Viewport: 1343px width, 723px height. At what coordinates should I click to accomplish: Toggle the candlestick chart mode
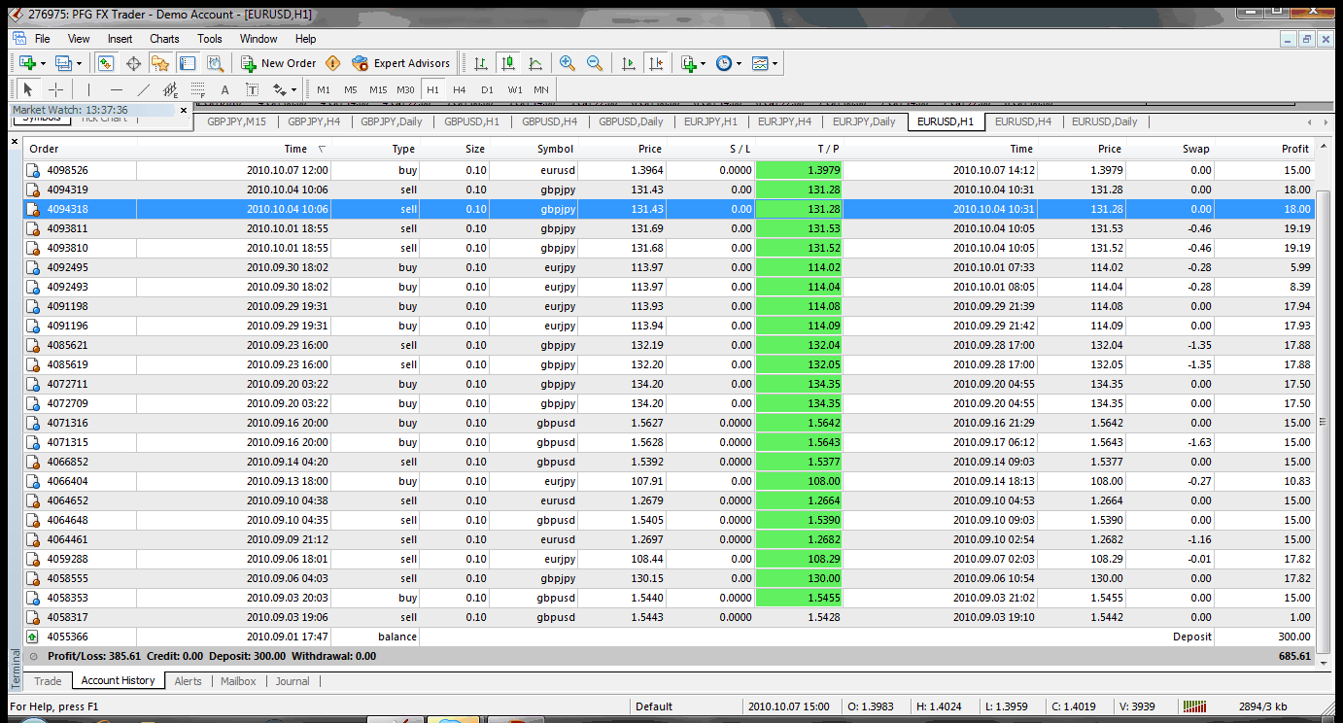click(507, 63)
